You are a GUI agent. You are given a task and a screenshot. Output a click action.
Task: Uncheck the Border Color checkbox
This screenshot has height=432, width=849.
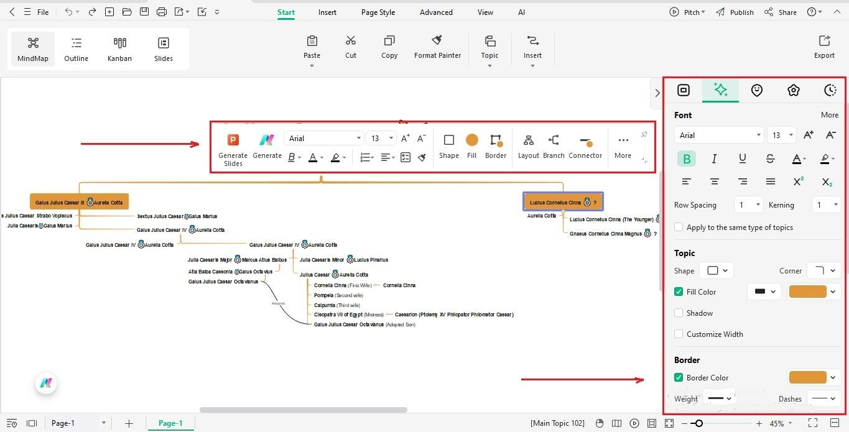(x=679, y=377)
